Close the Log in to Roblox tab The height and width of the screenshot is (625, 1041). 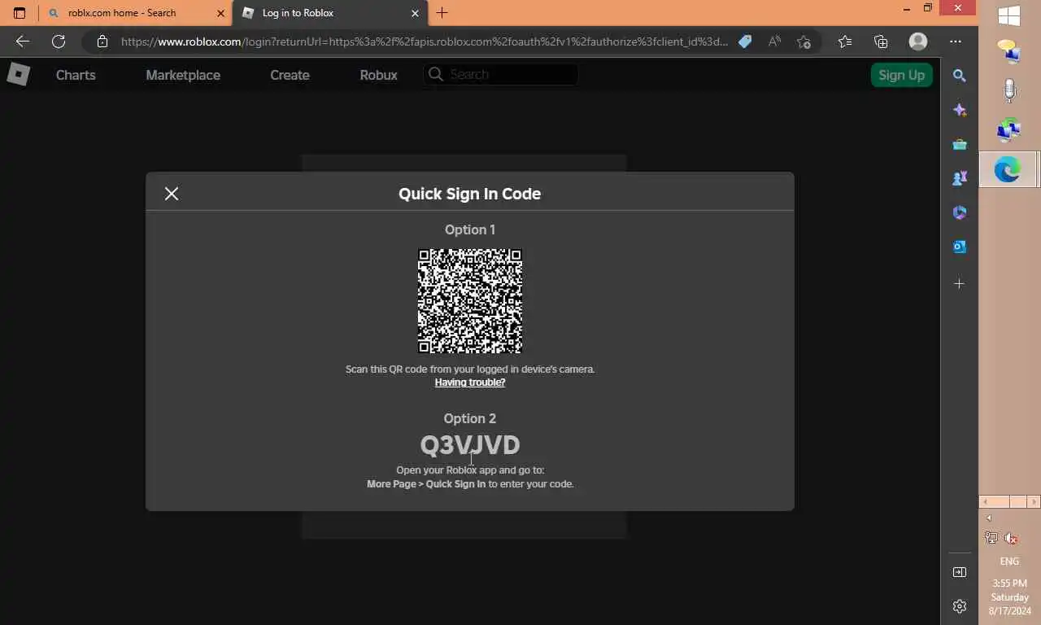[415, 13]
